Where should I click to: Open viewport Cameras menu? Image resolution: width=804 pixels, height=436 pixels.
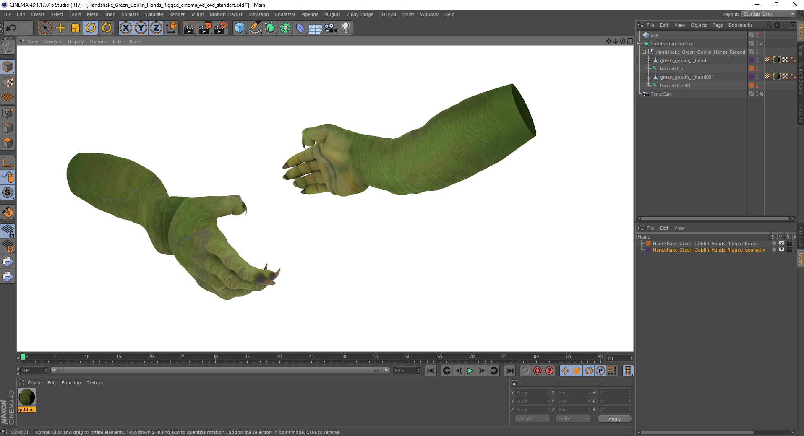(x=53, y=42)
